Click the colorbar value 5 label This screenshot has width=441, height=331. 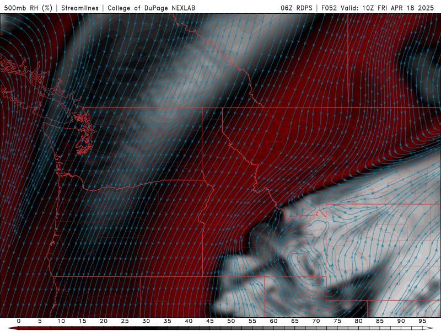tap(40, 321)
